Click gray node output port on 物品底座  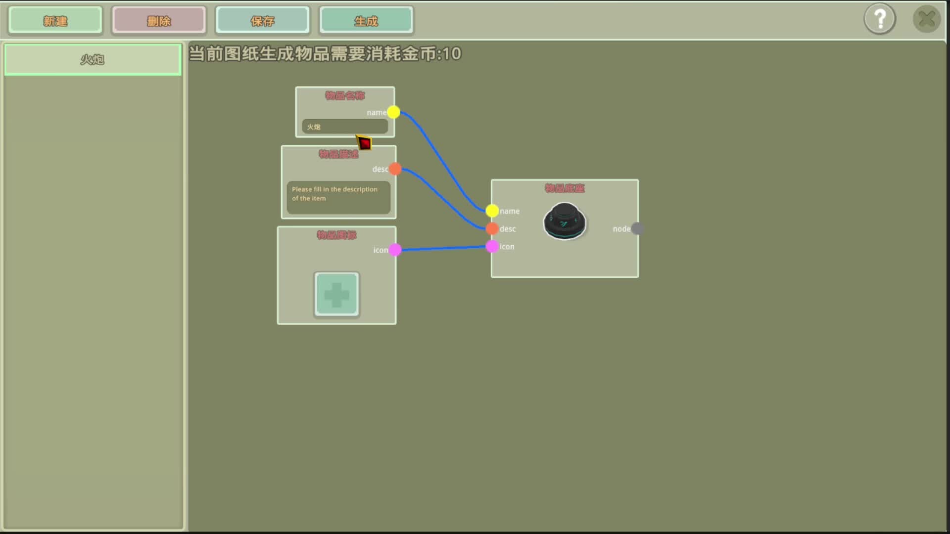(x=638, y=228)
